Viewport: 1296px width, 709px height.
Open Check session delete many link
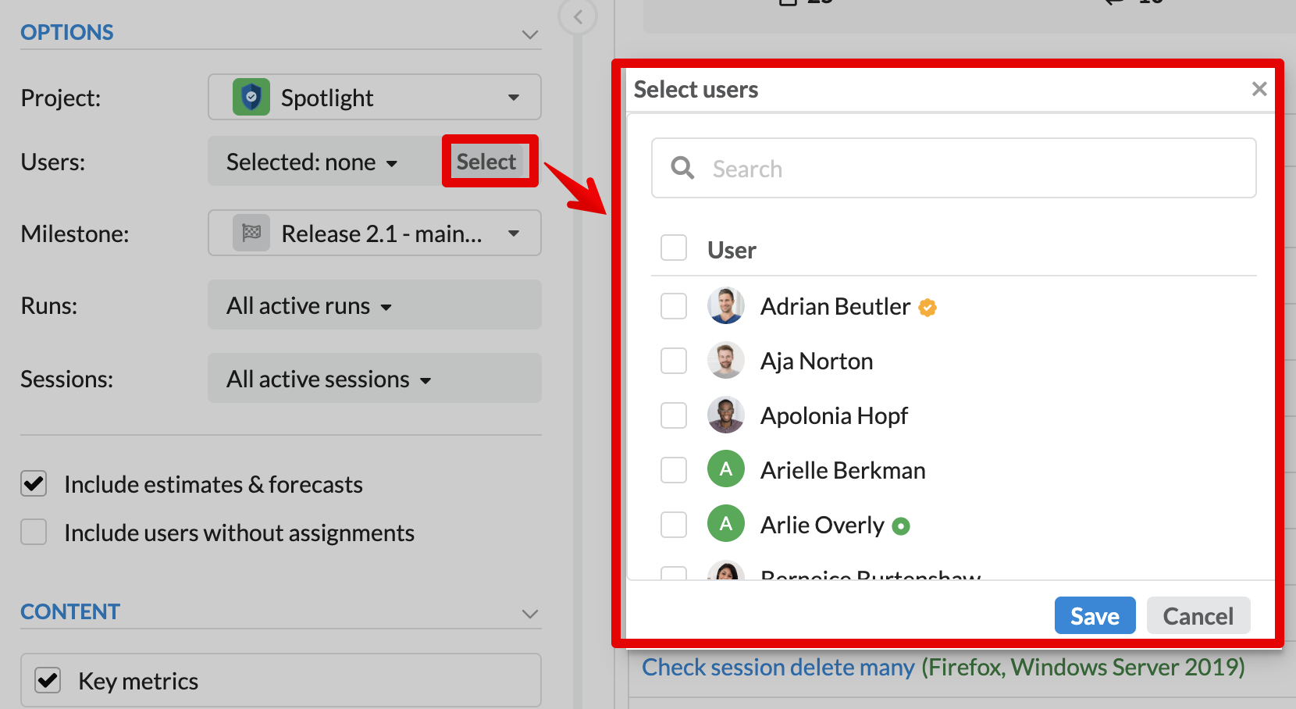pyautogui.click(x=778, y=667)
